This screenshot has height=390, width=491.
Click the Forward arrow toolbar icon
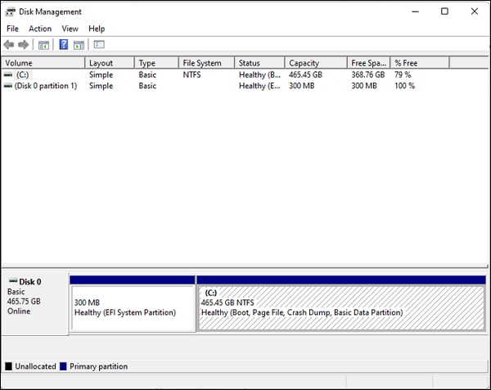point(23,44)
